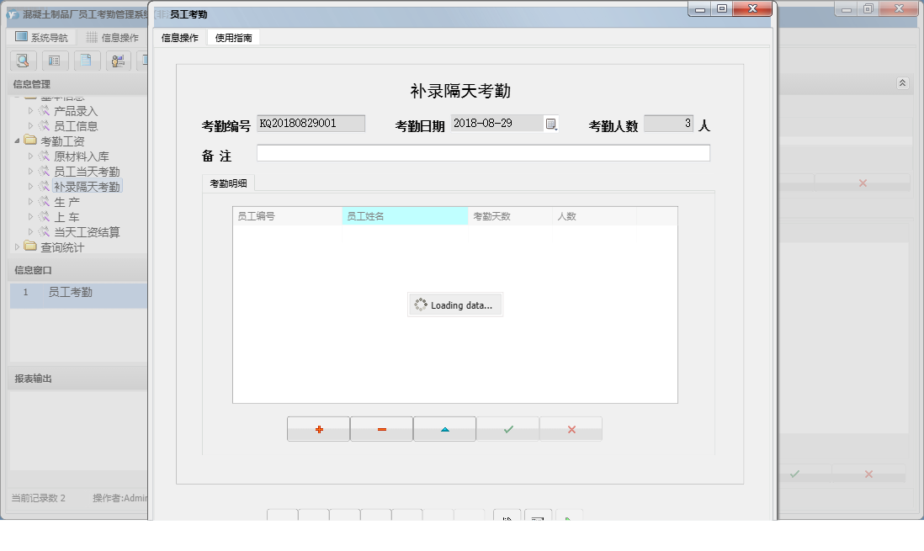This screenshot has height=551, width=924.
Task: Confirm entry using the green checkmark
Action: (x=507, y=429)
